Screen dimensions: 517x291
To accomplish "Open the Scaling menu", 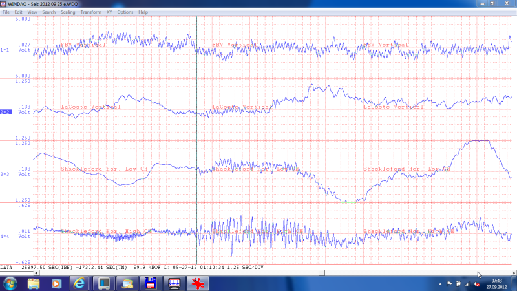I will (68, 12).
